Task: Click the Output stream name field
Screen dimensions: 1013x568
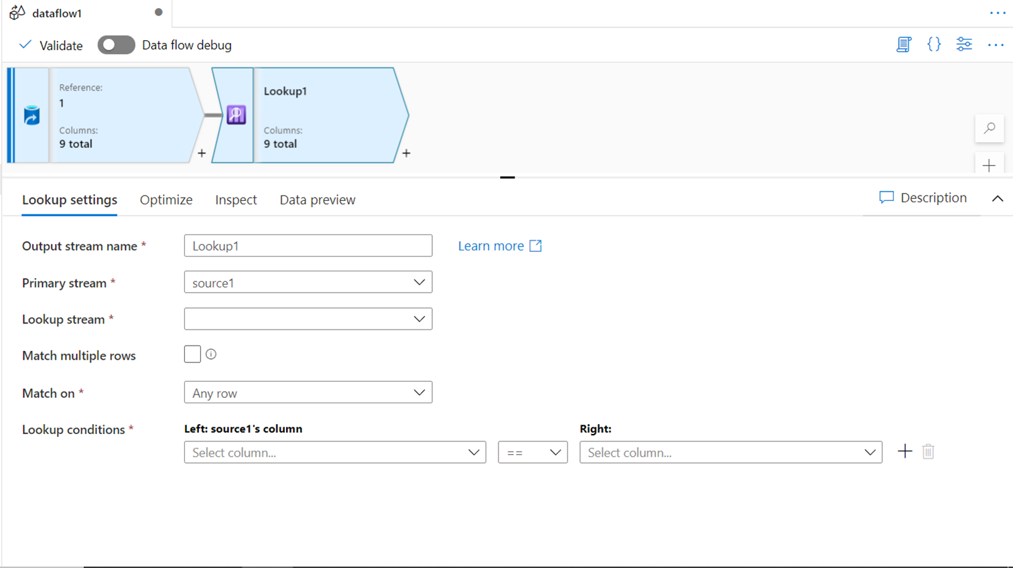Action: (x=308, y=246)
